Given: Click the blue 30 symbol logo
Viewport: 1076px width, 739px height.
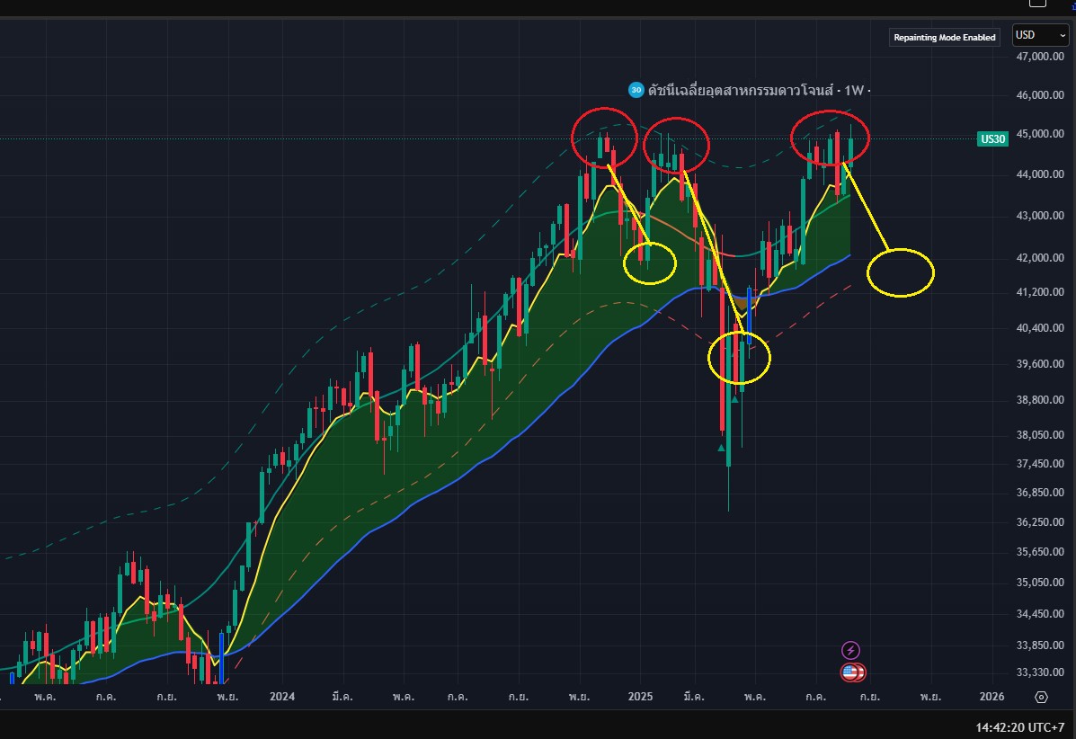Looking at the screenshot, I should tap(636, 90).
